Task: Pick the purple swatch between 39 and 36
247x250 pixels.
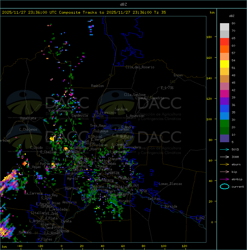Action: 224,101
